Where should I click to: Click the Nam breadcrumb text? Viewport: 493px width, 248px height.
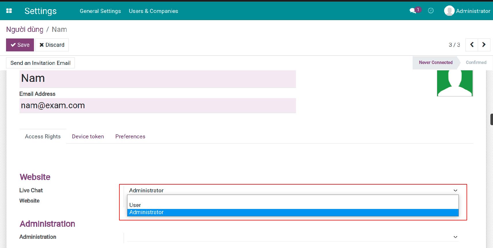coord(59,30)
